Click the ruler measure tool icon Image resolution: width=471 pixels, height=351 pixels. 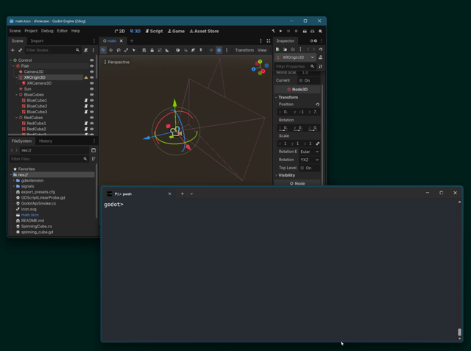point(167,50)
